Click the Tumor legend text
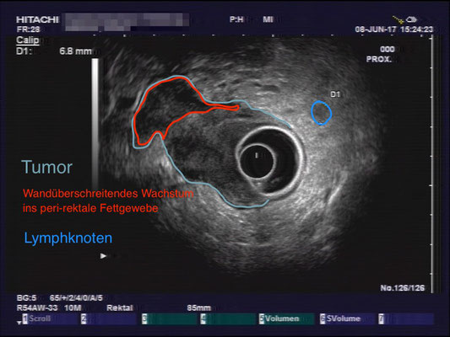This screenshot has width=450, height=337. (x=46, y=167)
